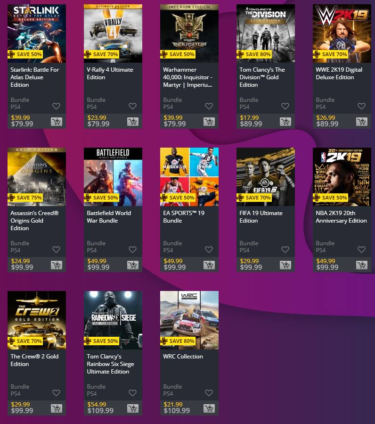Wishlist Rainbow Six Siege Ultimate Edition

(133, 392)
